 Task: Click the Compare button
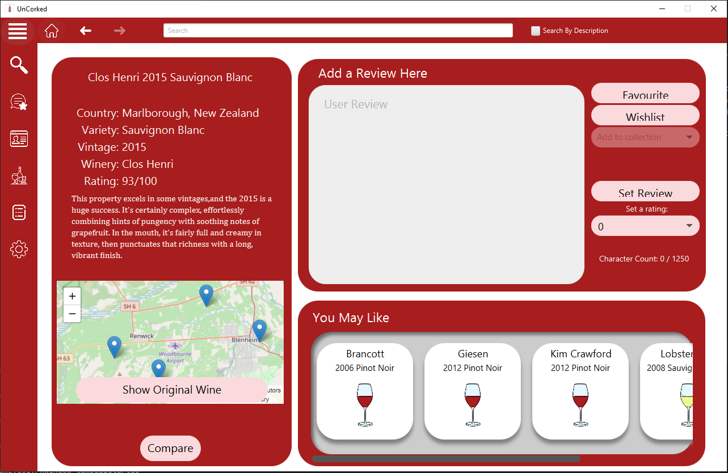(170, 449)
